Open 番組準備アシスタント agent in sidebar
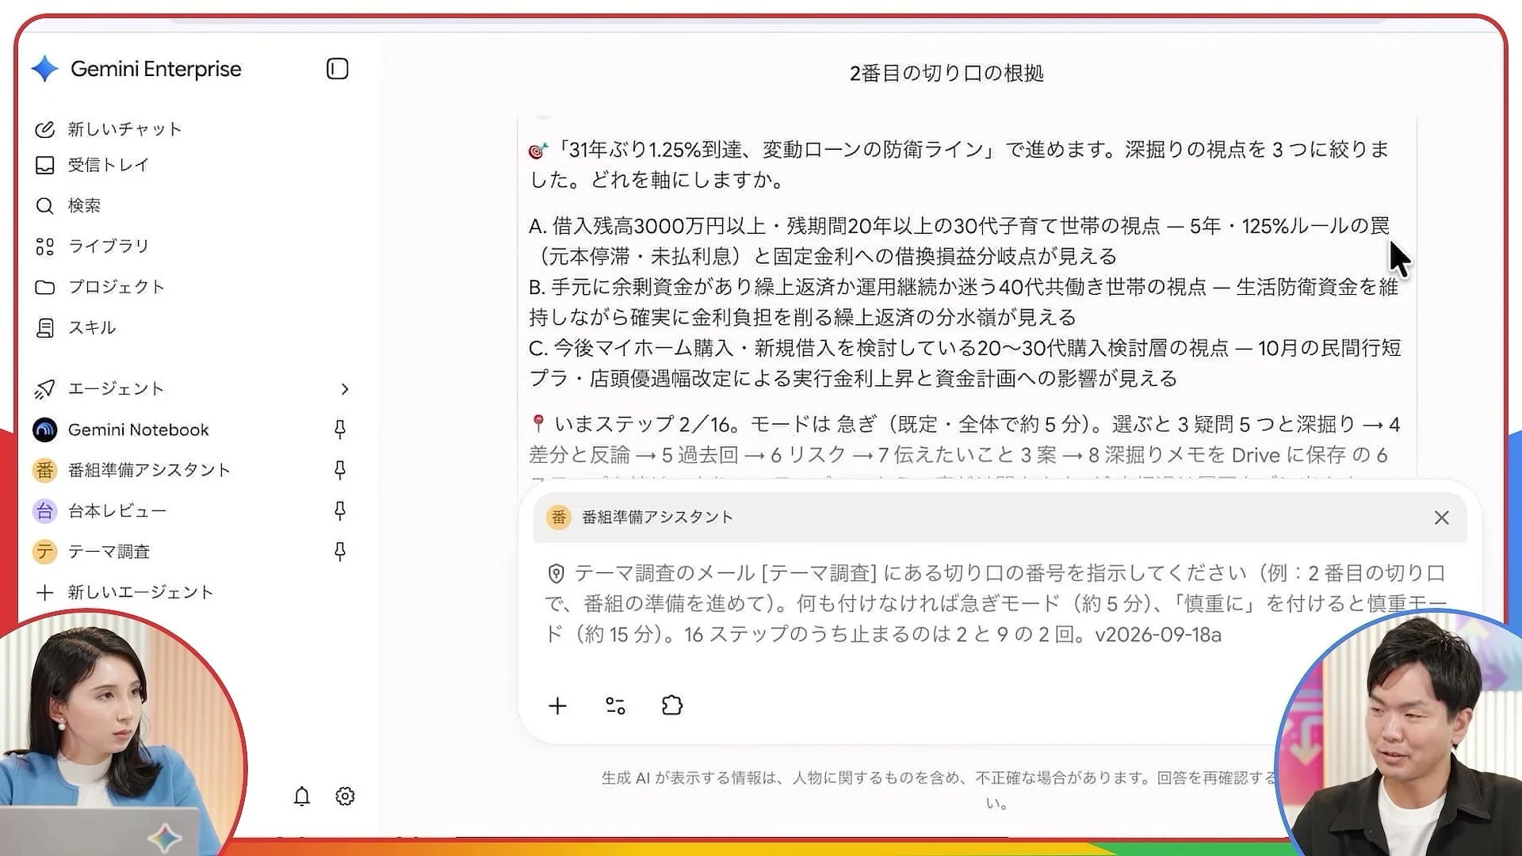The image size is (1522, 856). (148, 470)
